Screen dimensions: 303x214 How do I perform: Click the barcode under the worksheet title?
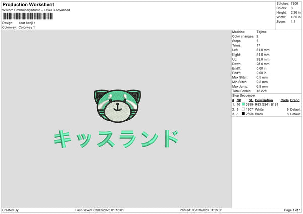(x=27, y=16)
